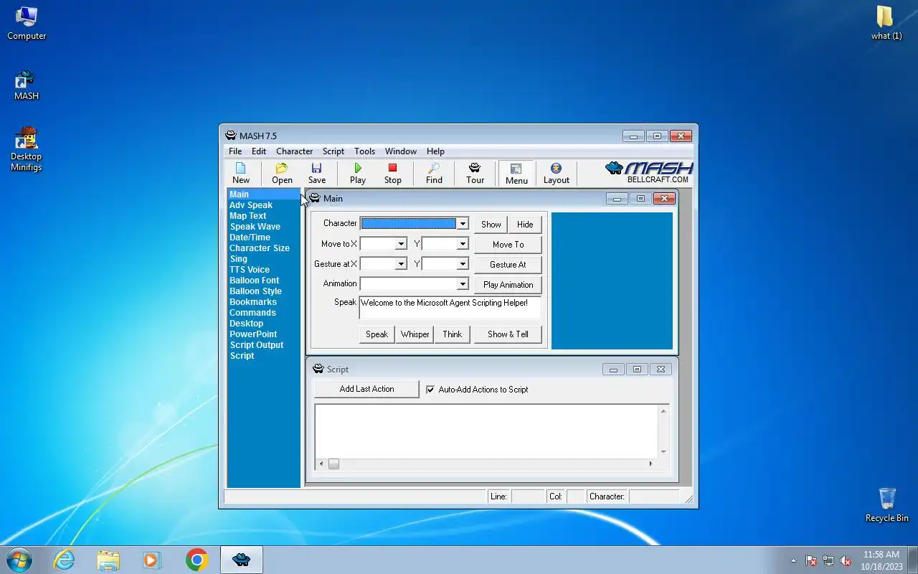
Task: Click the Gesture At button
Action: (x=508, y=265)
